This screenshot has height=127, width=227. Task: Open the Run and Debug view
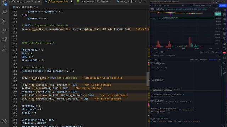point(4,30)
